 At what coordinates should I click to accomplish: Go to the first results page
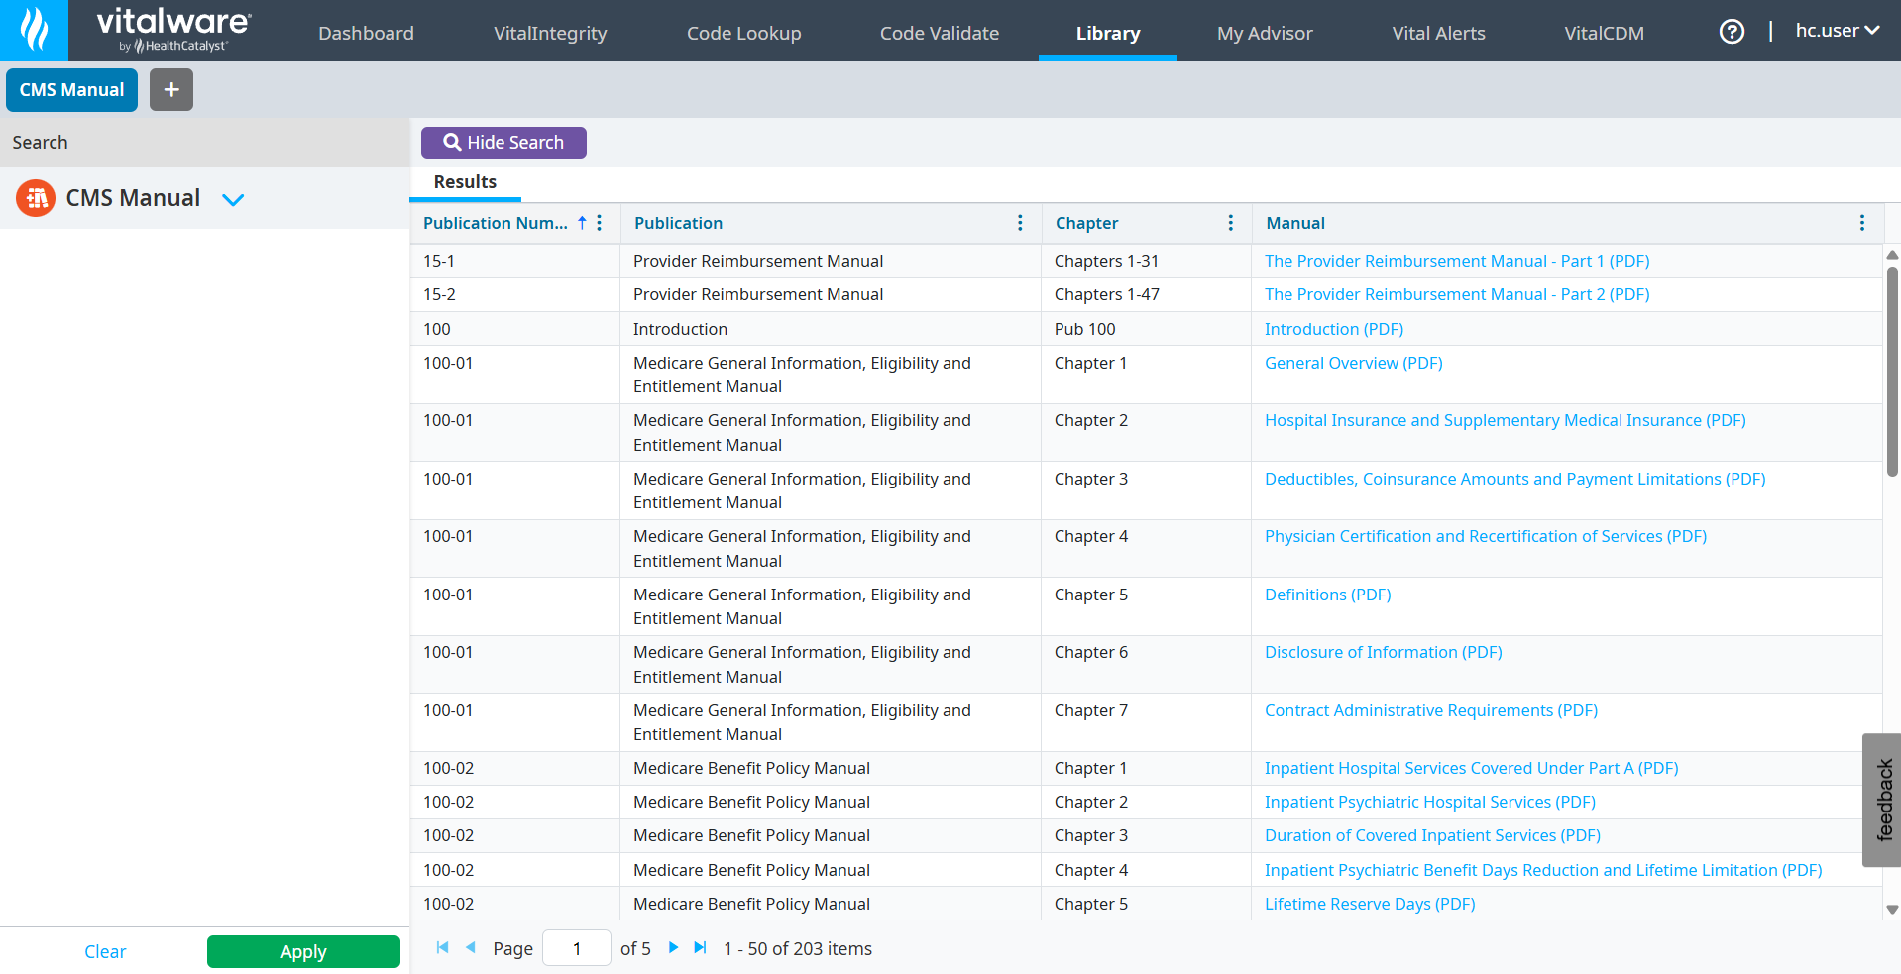click(442, 948)
